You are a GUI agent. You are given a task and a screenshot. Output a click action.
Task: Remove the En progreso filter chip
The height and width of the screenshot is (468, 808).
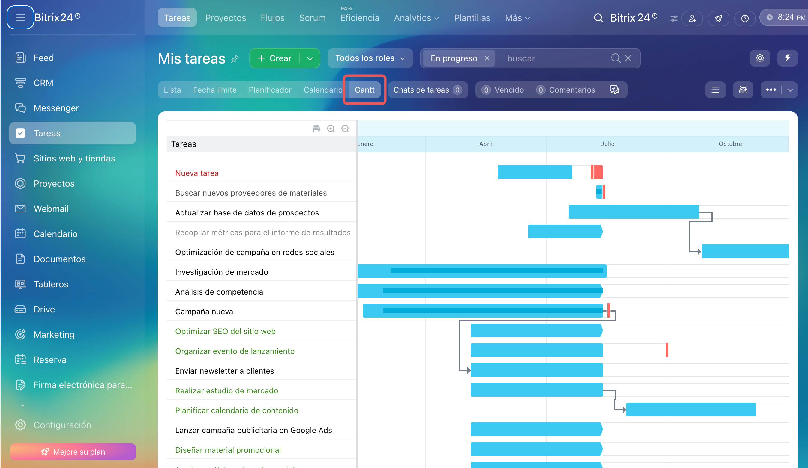(x=487, y=58)
